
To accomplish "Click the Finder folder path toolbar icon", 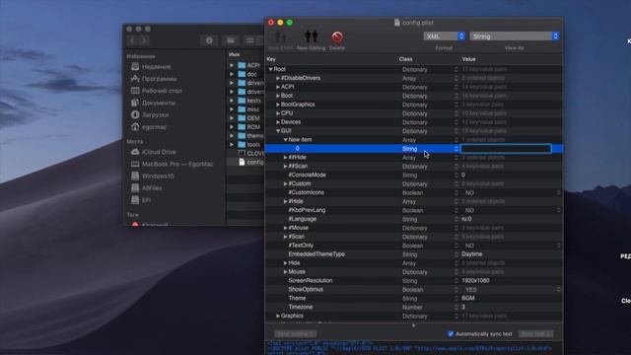I will (231, 40).
